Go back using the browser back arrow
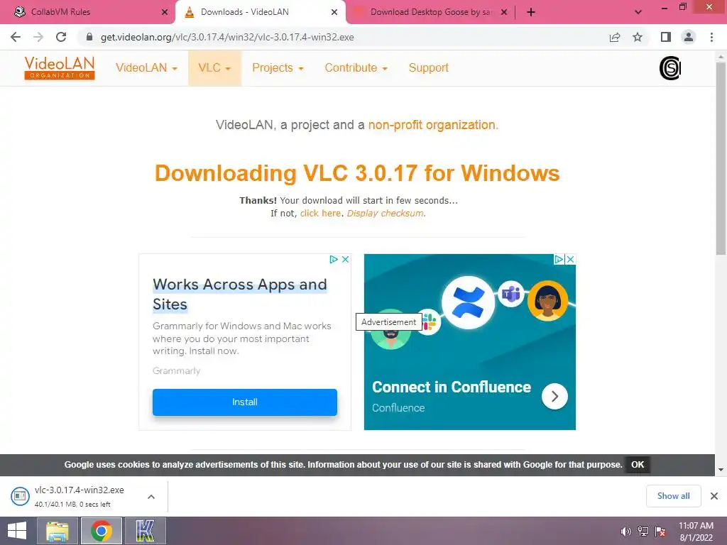This screenshot has width=727, height=545. [x=16, y=37]
